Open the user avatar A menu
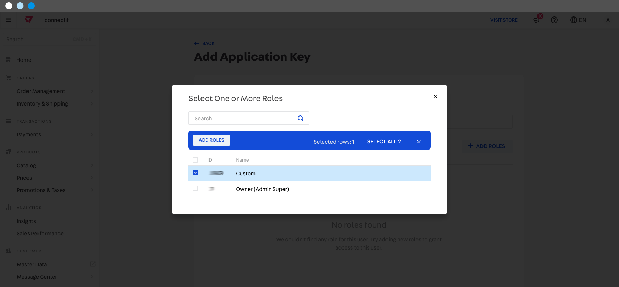This screenshot has height=287, width=619. (608, 20)
